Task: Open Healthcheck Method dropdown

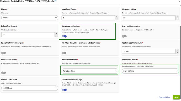Action: click(x=90, y=71)
